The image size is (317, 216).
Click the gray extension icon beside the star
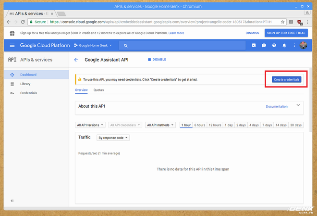tap(291, 22)
